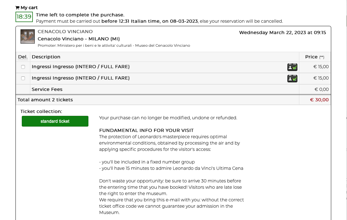
Task: Tick the delete checkbox for first full fare ticket
Action: pos(23,67)
